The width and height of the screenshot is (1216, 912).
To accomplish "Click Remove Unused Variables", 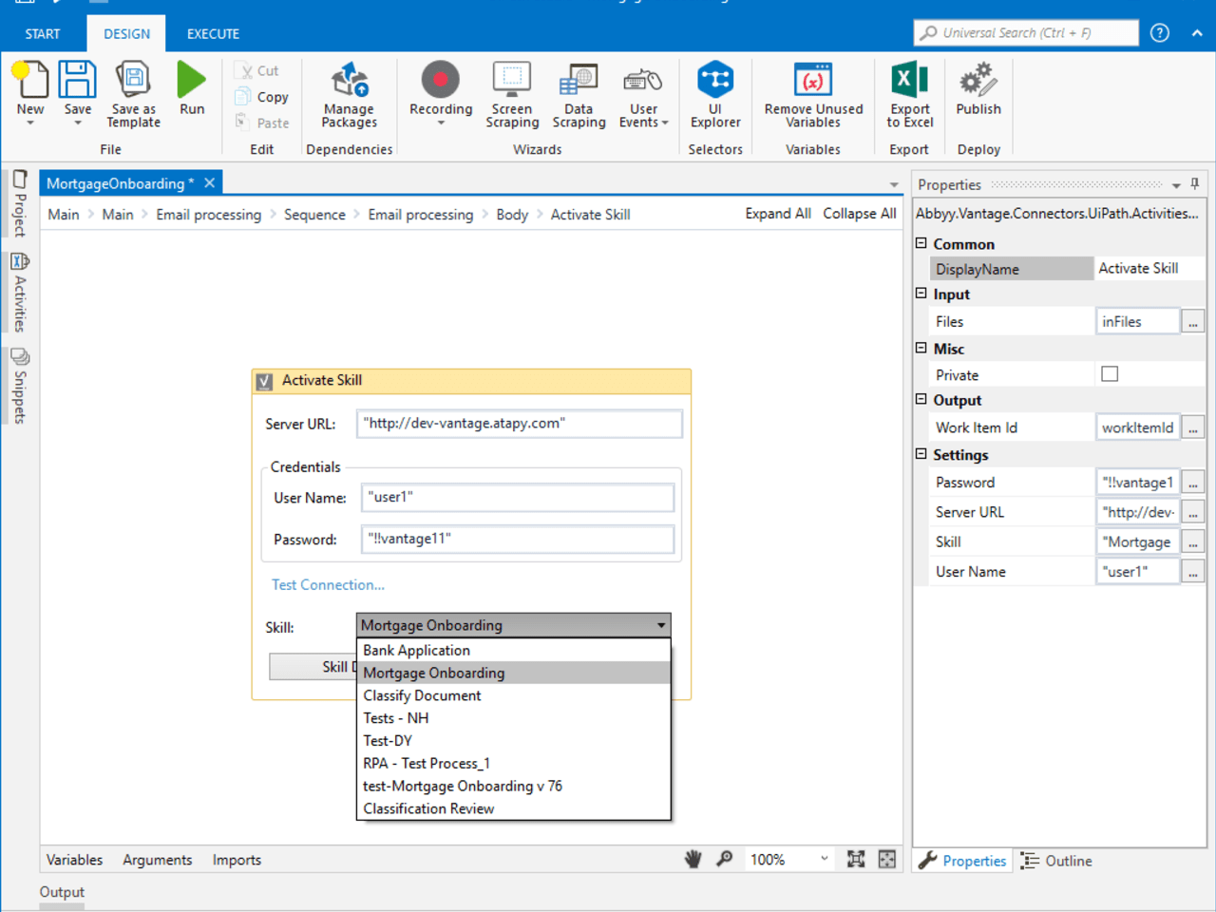I will coord(813,93).
